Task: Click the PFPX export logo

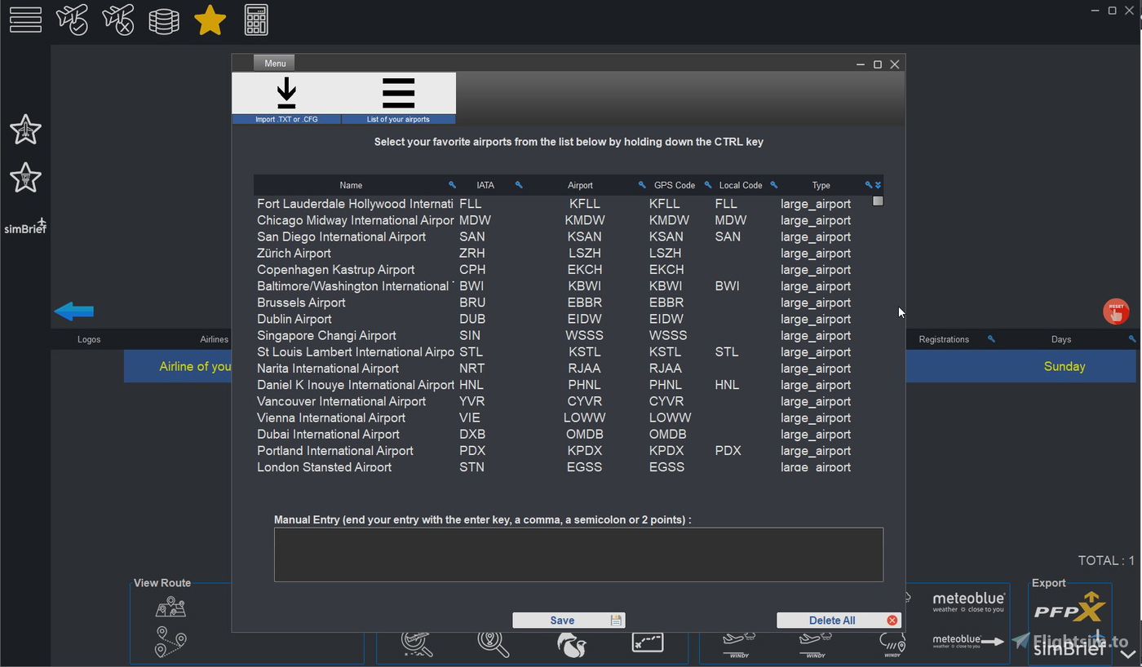Action: (1069, 607)
